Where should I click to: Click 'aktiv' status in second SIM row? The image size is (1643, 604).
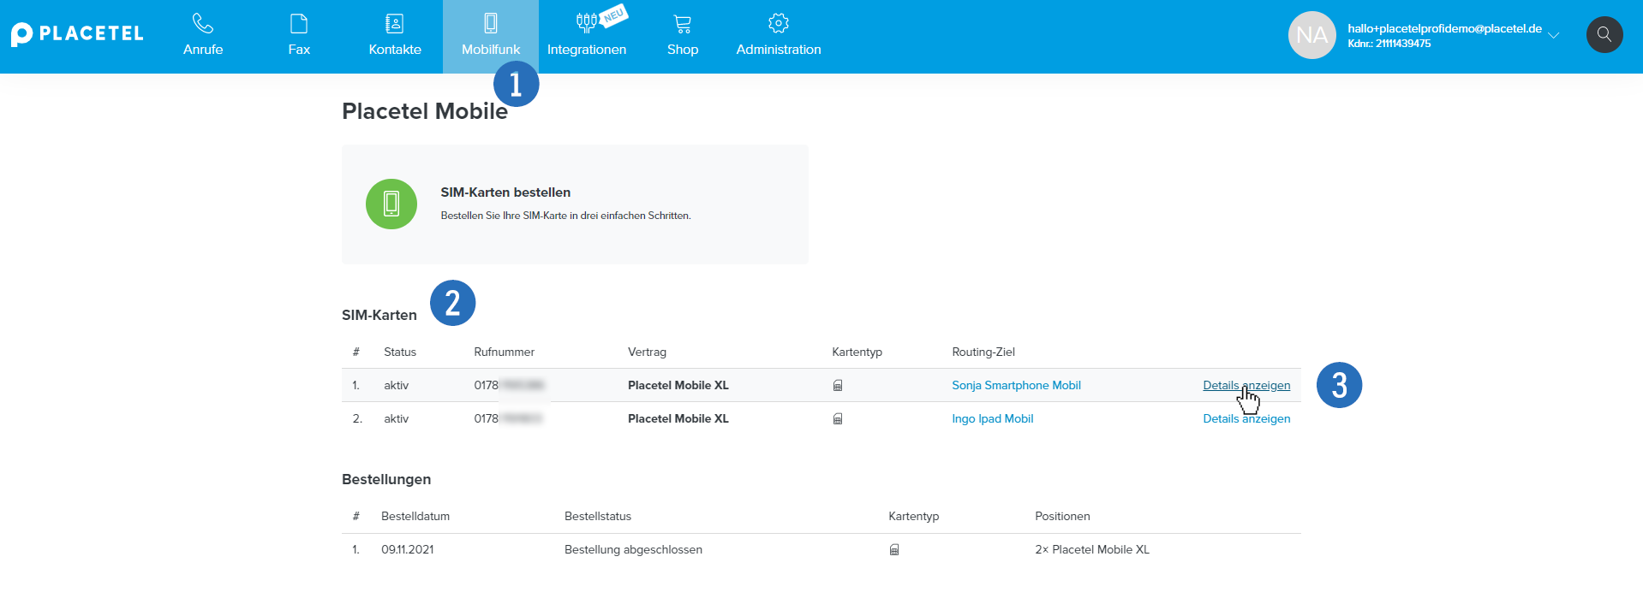coord(396,419)
